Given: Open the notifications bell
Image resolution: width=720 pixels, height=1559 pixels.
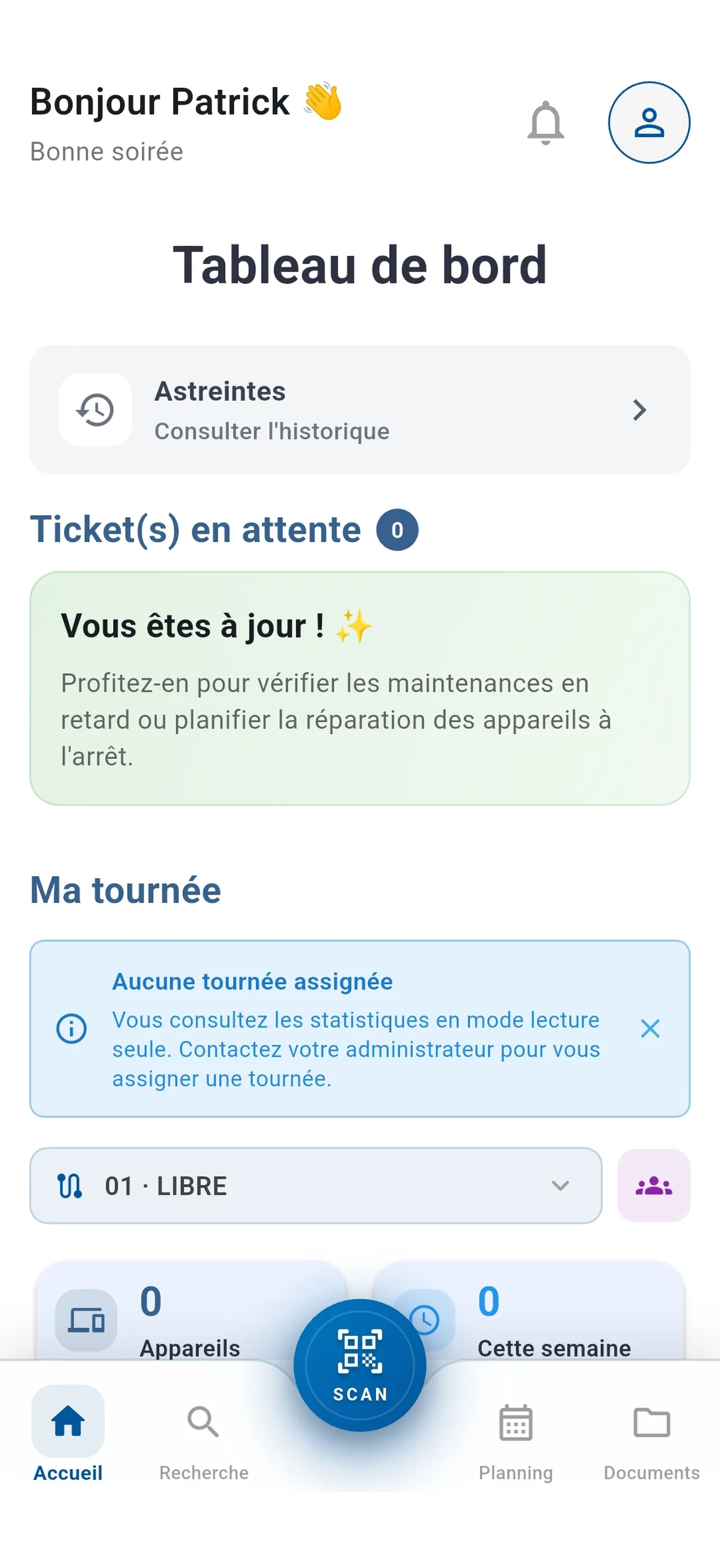Looking at the screenshot, I should click(x=545, y=123).
